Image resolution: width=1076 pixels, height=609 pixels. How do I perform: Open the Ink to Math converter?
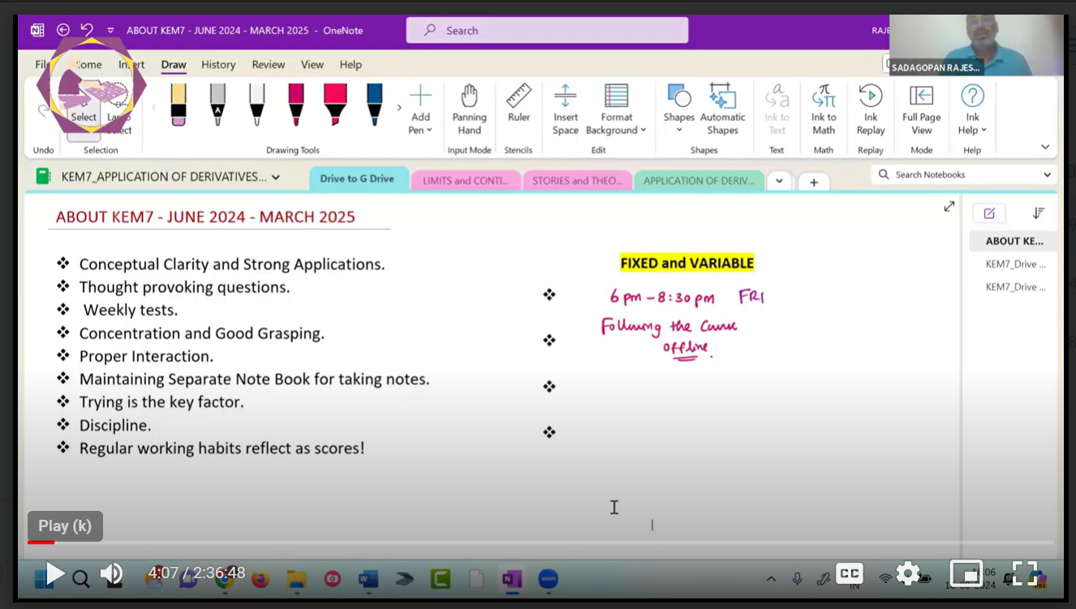[x=824, y=109]
